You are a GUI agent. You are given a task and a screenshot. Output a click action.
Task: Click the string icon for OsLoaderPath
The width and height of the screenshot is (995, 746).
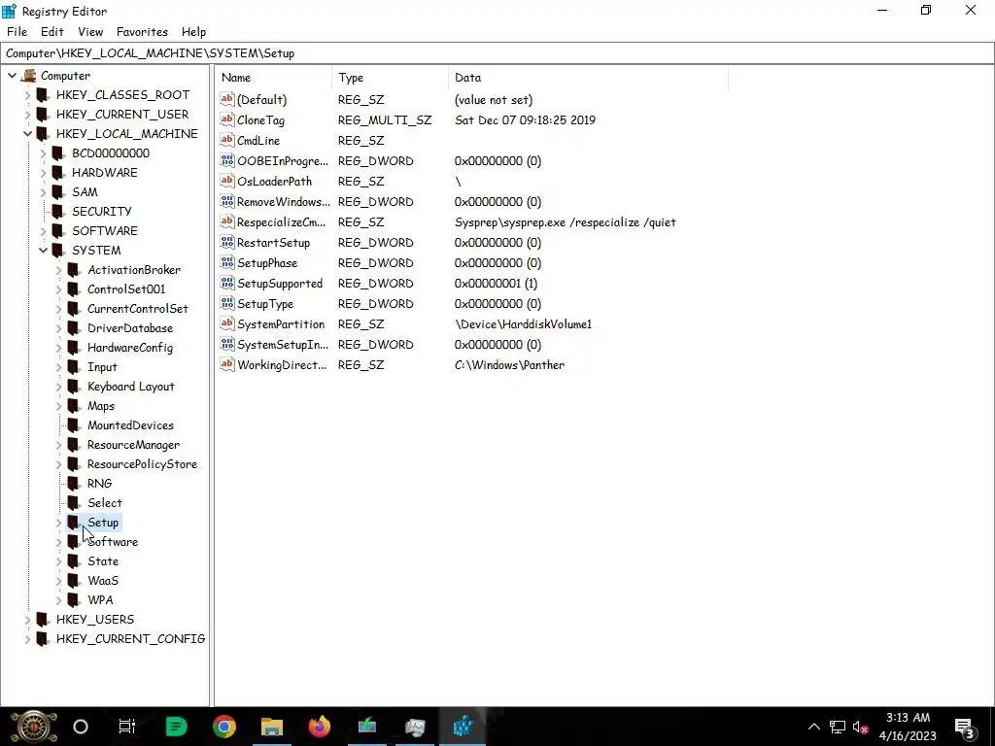(x=227, y=182)
